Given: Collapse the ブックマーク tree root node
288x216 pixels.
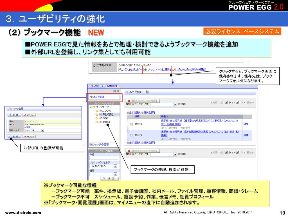Looking at the screenshot, I should [90, 107].
